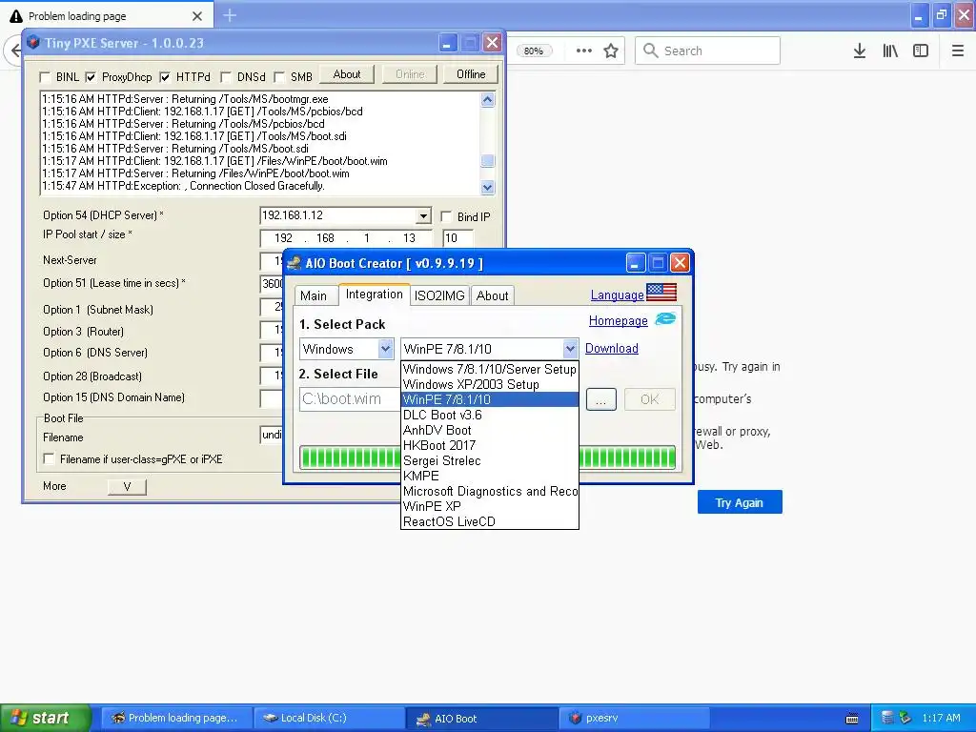Click the browser back arrow
The height and width of the screenshot is (732, 976).
[15, 51]
